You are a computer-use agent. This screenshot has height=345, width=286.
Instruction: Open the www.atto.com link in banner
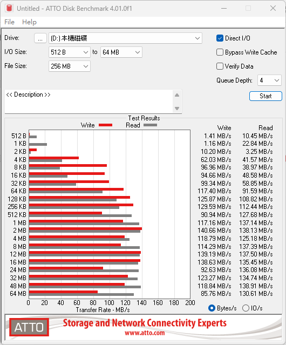[x=145, y=333]
